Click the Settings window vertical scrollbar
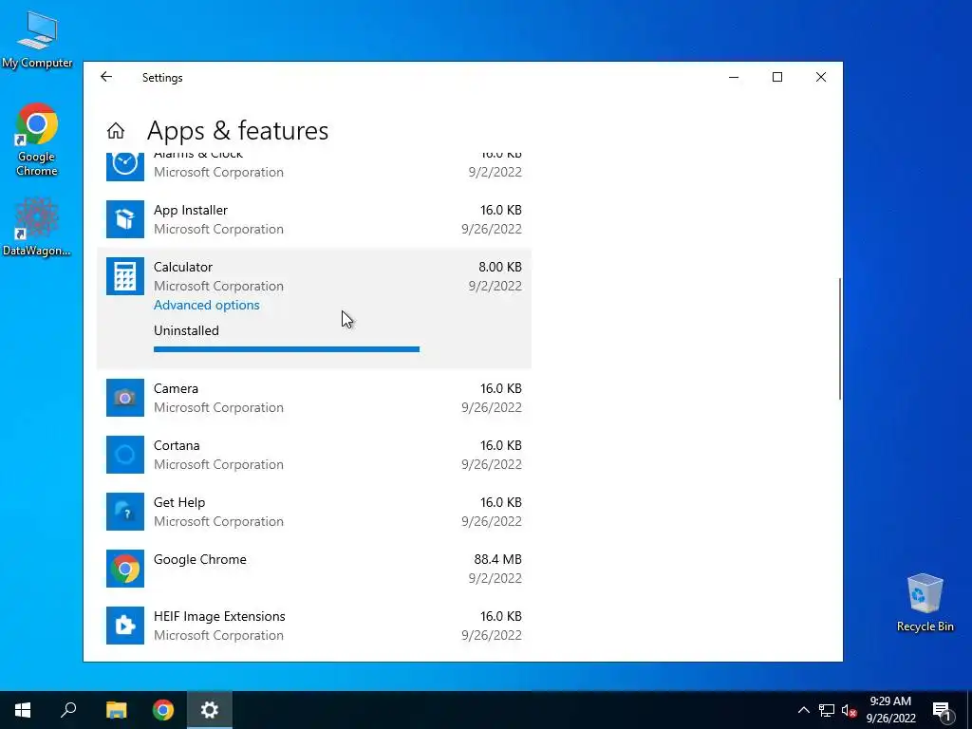 click(x=840, y=339)
